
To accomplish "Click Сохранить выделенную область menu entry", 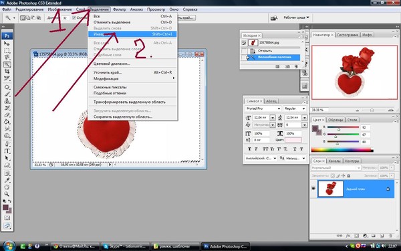I will pos(132,116).
